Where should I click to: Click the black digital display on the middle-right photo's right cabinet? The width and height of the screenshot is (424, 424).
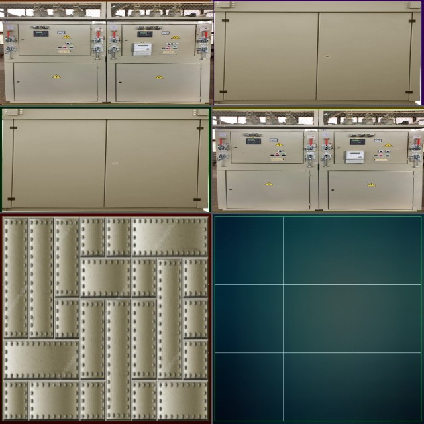click(357, 141)
